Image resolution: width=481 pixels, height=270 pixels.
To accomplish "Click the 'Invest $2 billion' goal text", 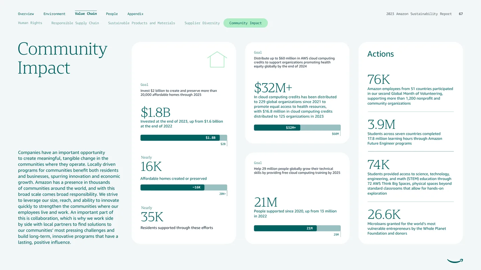I will point(179,93).
